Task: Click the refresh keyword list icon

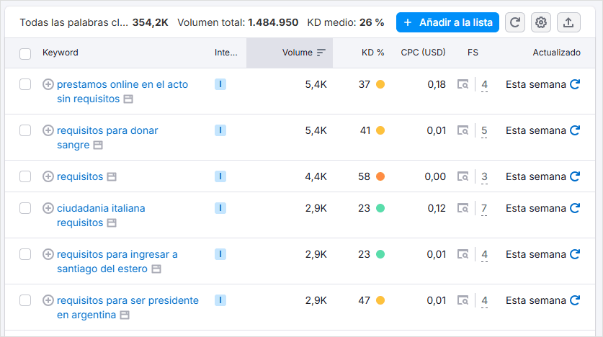Action: tap(515, 22)
